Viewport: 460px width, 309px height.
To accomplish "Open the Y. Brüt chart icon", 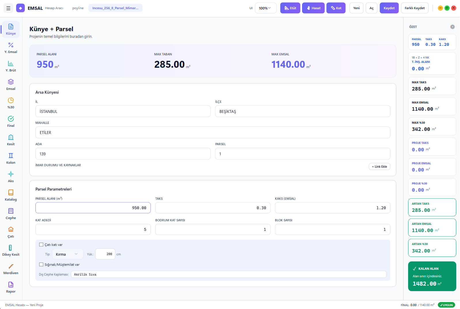I will click(11, 63).
